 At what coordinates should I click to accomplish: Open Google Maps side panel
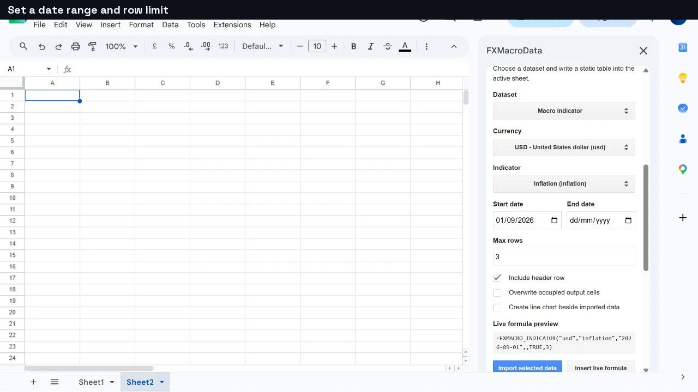pos(683,169)
